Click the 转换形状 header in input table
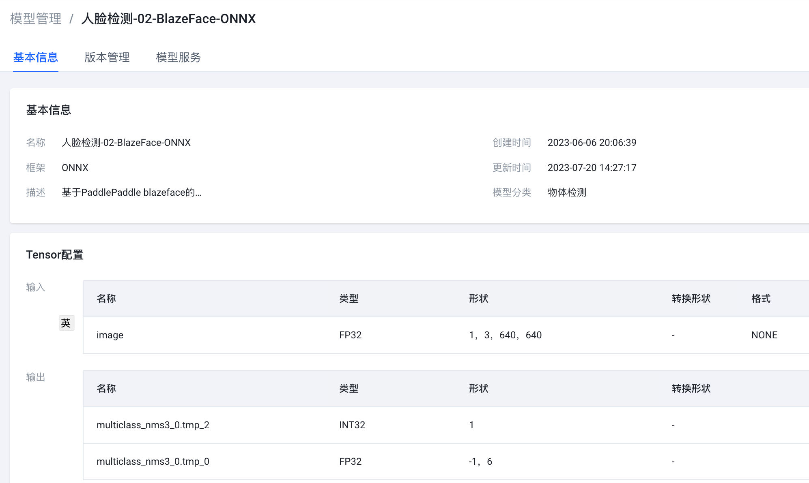The width and height of the screenshot is (809, 483). [691, 299]
